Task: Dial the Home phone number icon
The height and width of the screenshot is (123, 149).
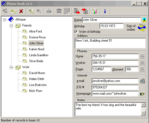Action: [142, 56]
